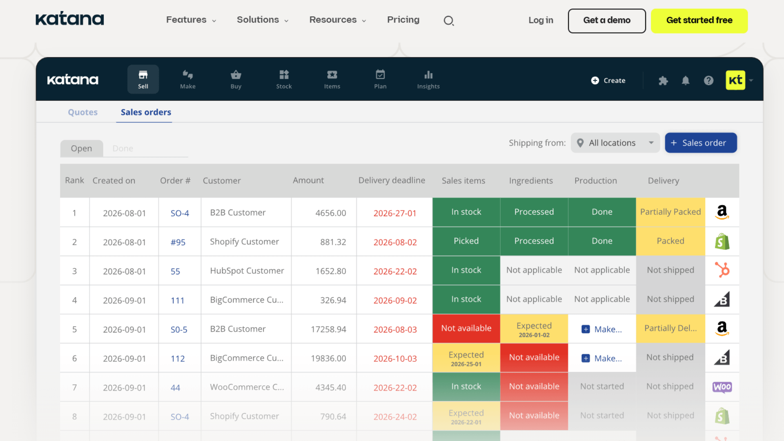
Task: Open the help question mark icon
Action: [x=708, y=80]
